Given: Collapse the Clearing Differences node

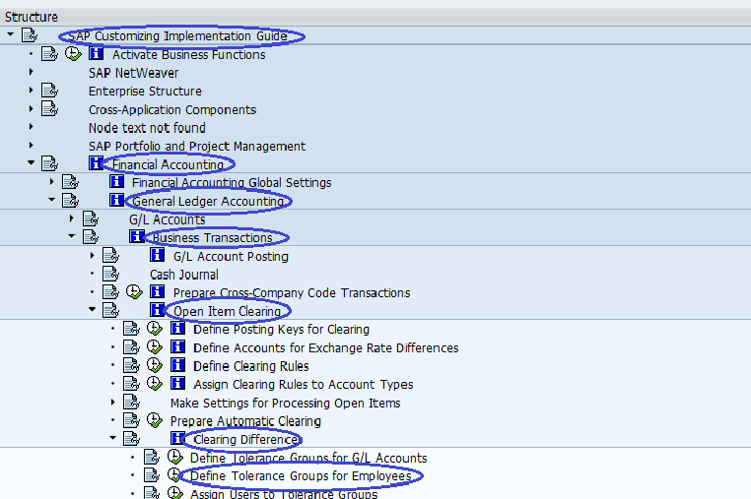Looking at the screenshot, I should pos(113,437).
